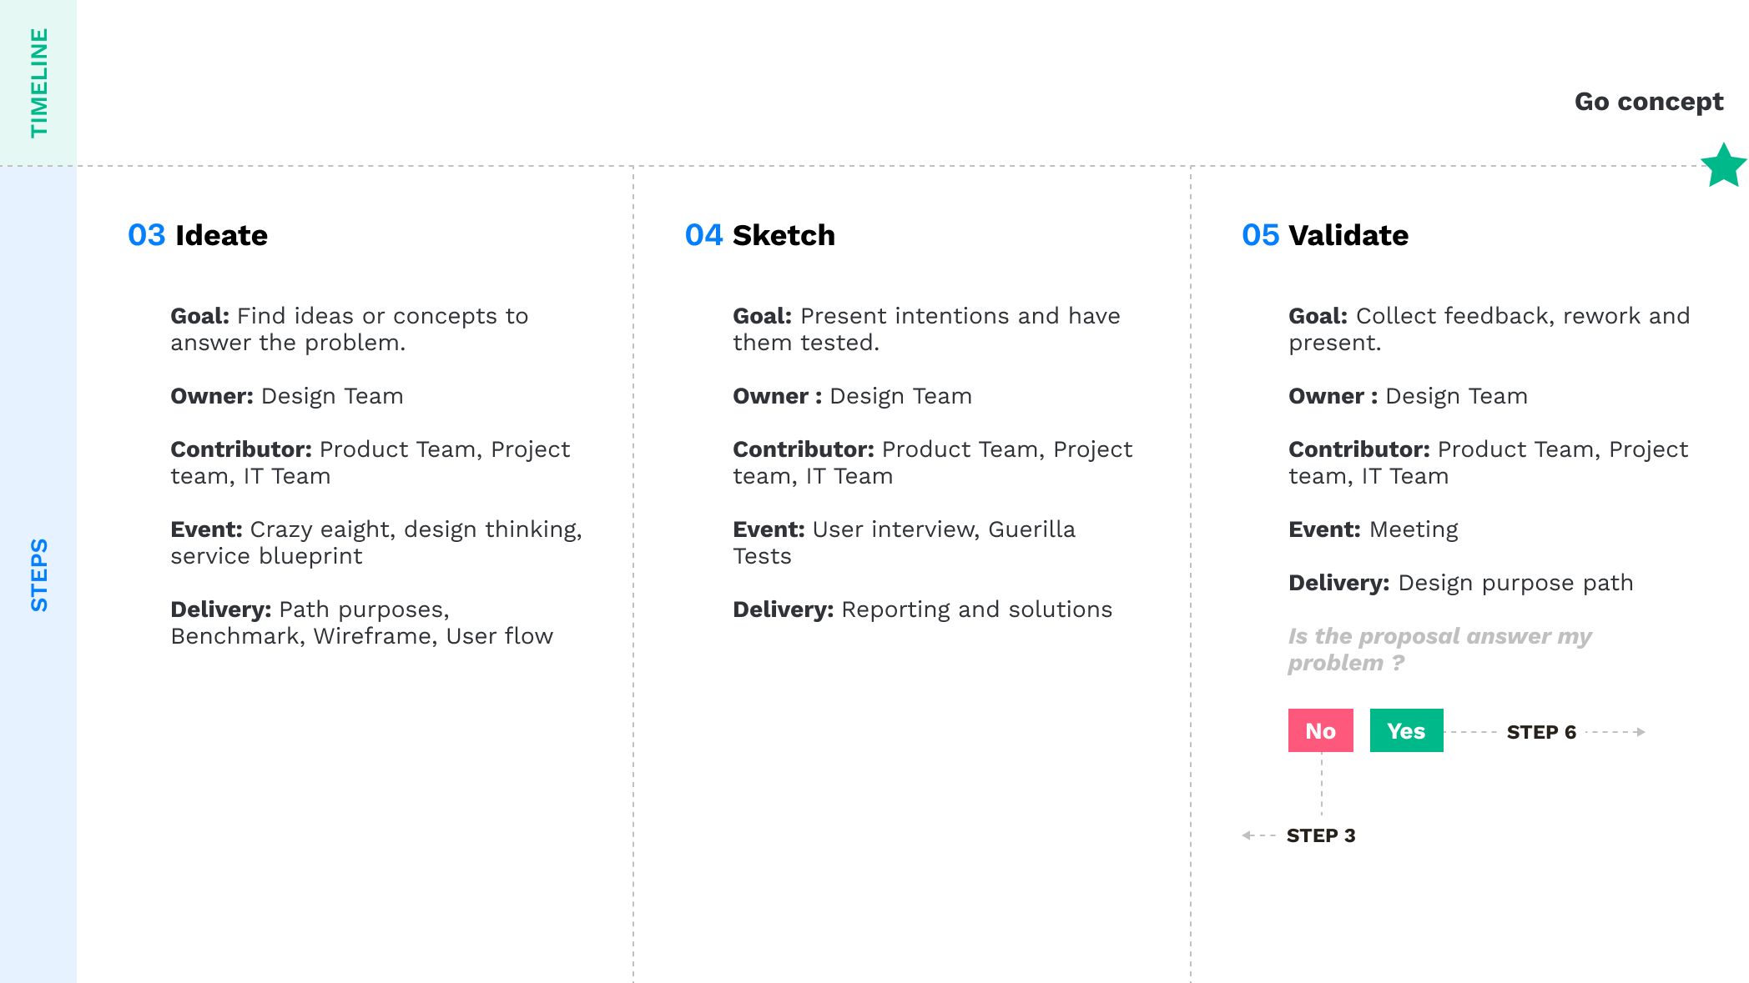Select the vertical TIMELINE tab
This screenshot has height=983, width=1749.
(38, 83)
